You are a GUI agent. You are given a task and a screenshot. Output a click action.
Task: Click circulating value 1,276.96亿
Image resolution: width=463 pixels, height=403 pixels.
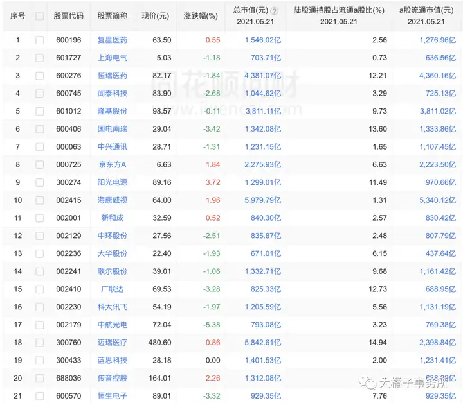pyautogui.click(x=438, y=40)
